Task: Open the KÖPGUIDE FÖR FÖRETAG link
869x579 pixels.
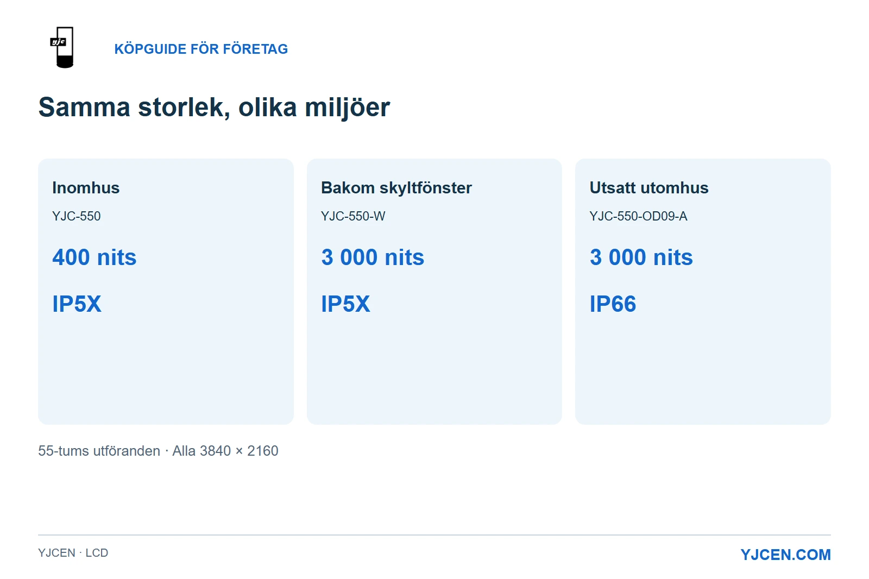Action: 201,49
